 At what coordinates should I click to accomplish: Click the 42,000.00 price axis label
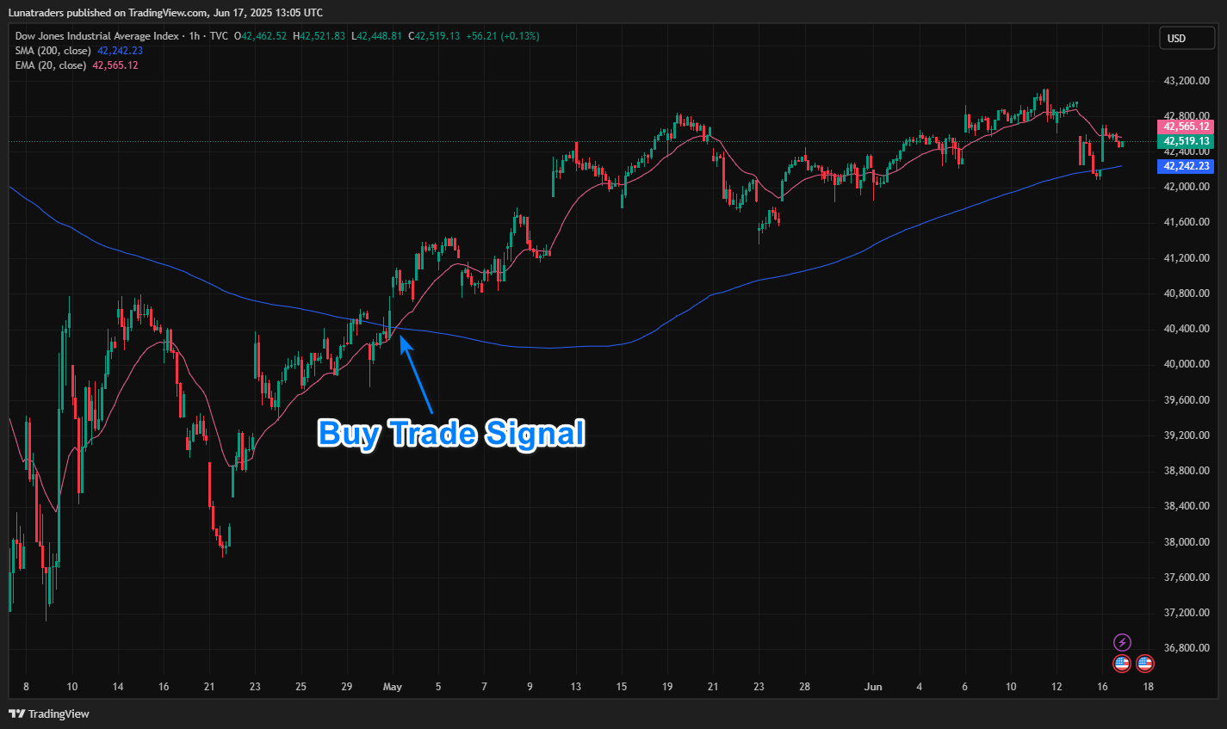pyautogui.click(x=1187, y=187)
